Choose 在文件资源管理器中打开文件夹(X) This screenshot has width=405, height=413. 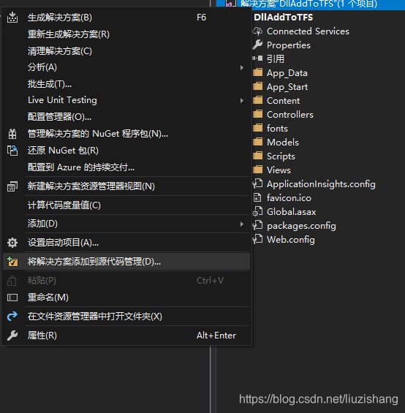[126, 317]
